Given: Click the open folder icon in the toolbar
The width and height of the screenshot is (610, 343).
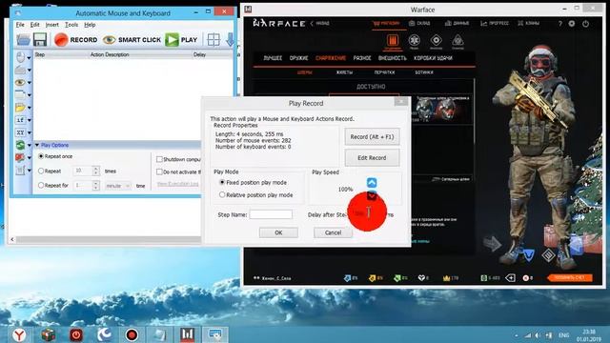Looking at the screenshot, I should tap(23, 40).
